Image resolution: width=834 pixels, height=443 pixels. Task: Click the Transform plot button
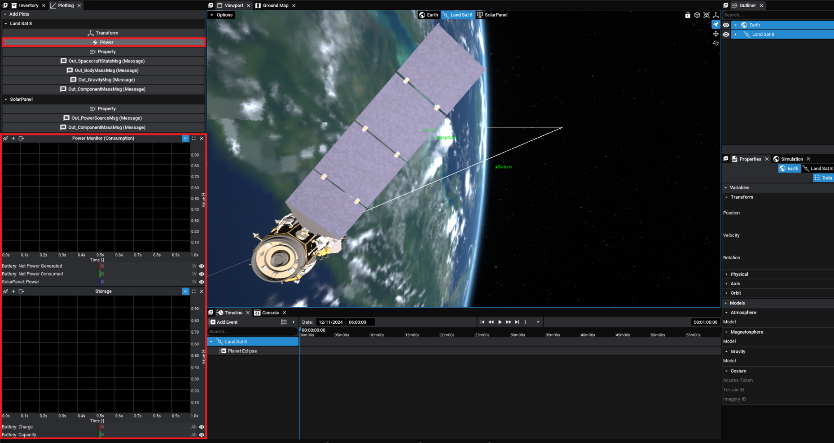coord(103,33)
